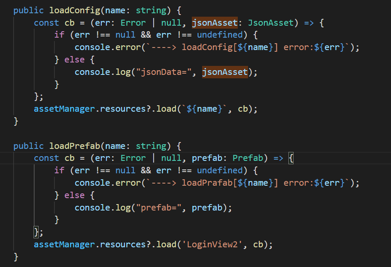Click the "prefab=" string literal
Viewport: 391px width, 267px height.
coord(159,208)
